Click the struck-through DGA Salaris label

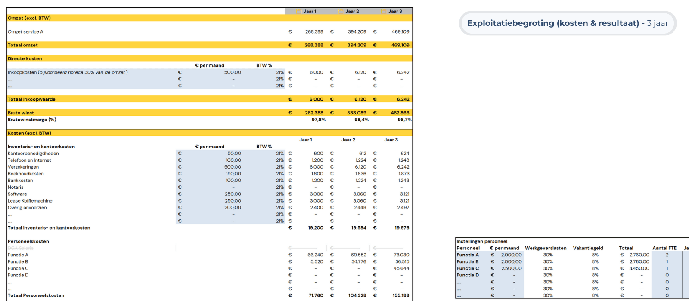[20, 248]
